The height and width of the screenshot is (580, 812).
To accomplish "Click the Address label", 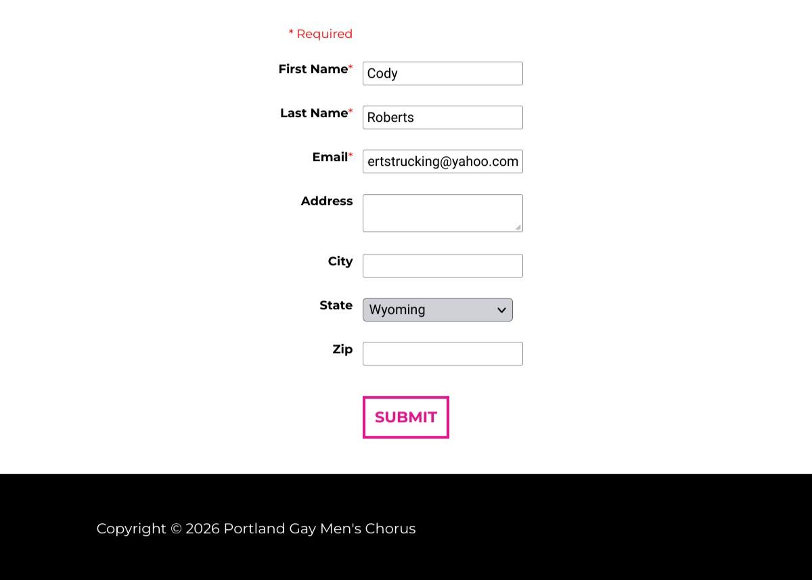I will pyautogui.click(x=327, y=201).
